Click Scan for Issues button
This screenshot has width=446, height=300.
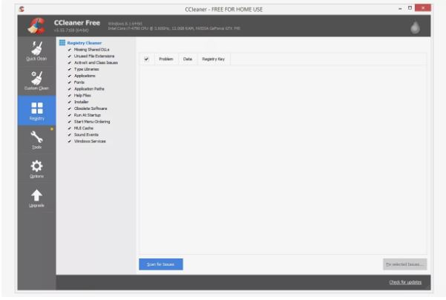click(161, 264)
